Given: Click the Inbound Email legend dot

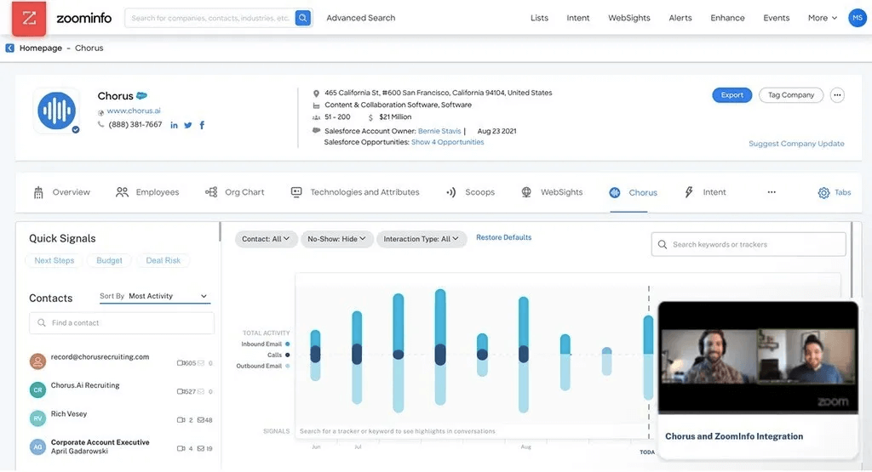Looking at the screenshot, I should click(288, 344).
